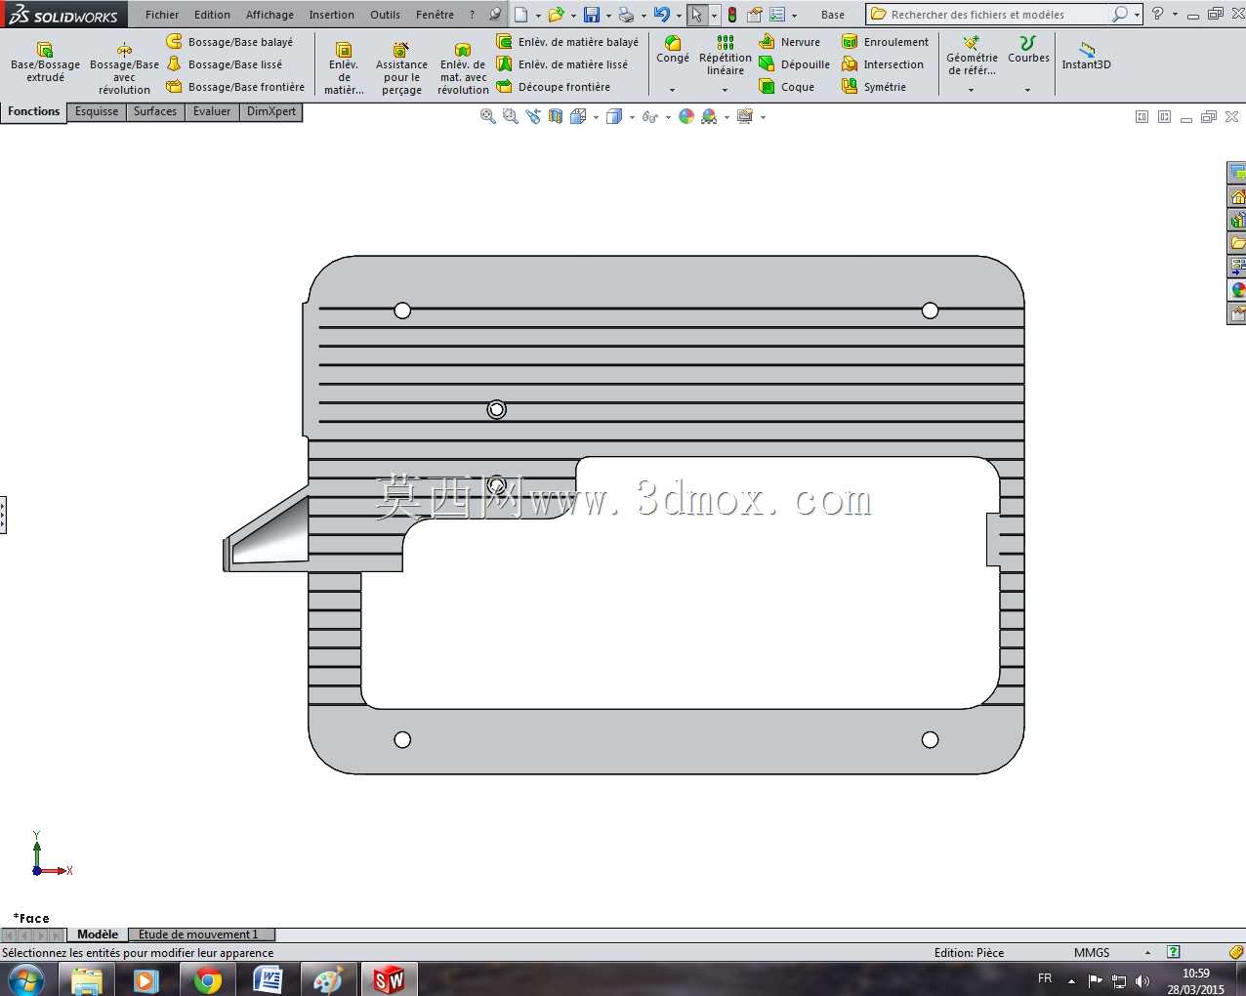Click Bossage/Base avec révolution
The width and height of the screenshot is (1246, 996).
tap(124, 68)
